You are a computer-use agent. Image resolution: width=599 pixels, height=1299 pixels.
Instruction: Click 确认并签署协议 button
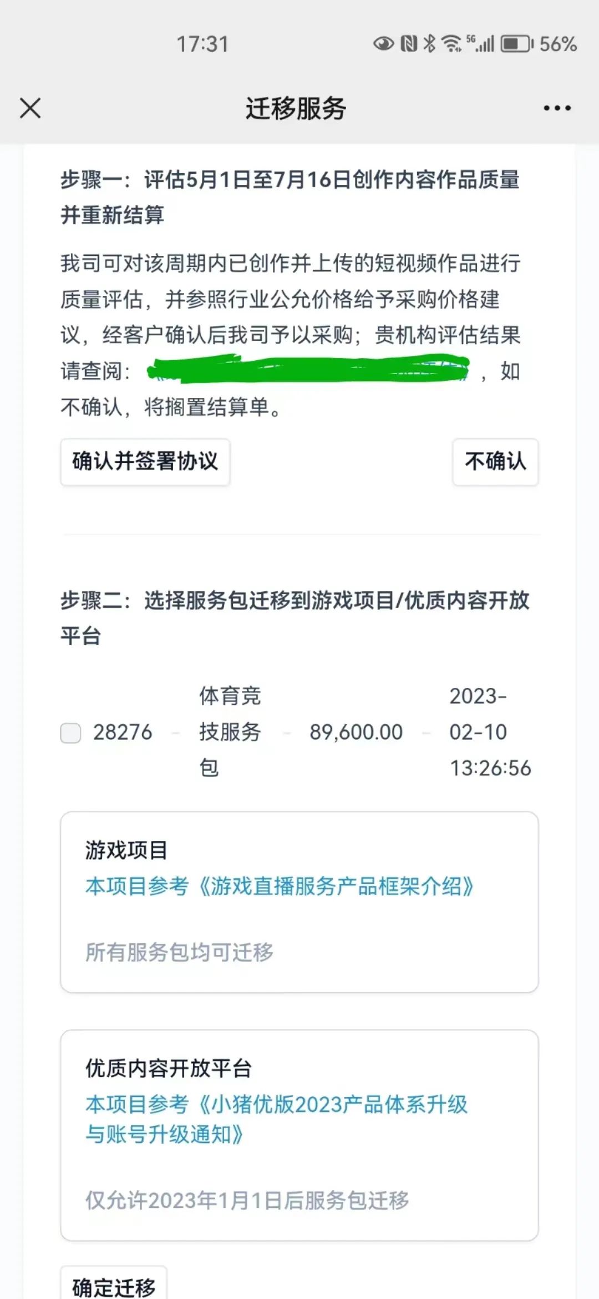(145, 462)
